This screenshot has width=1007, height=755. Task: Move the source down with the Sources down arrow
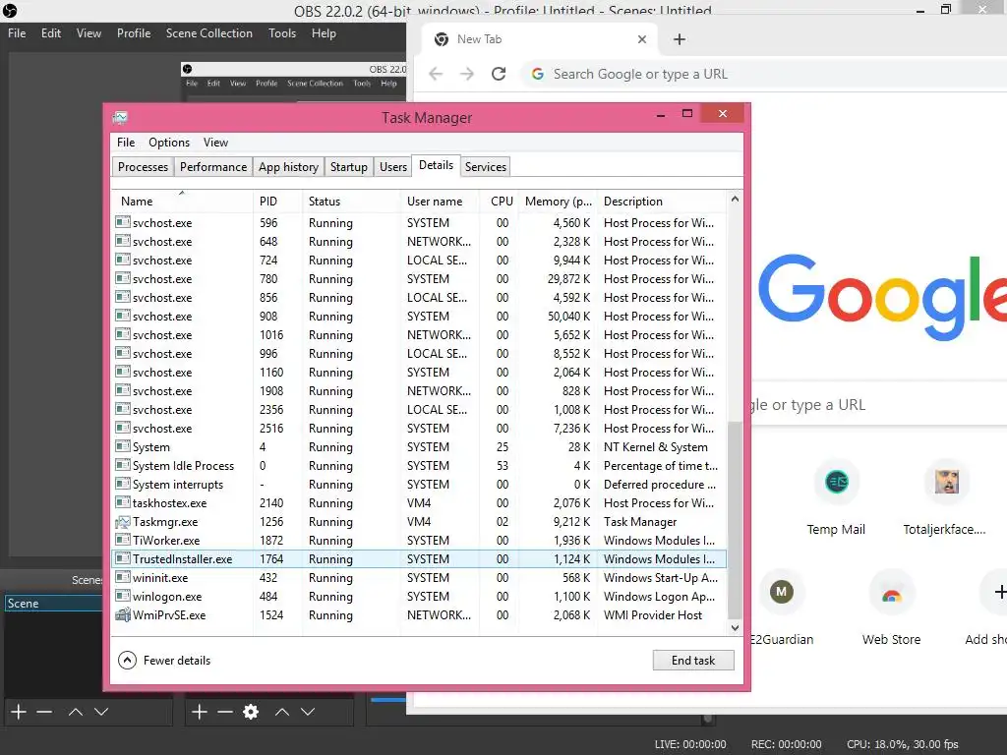point(308,712)
